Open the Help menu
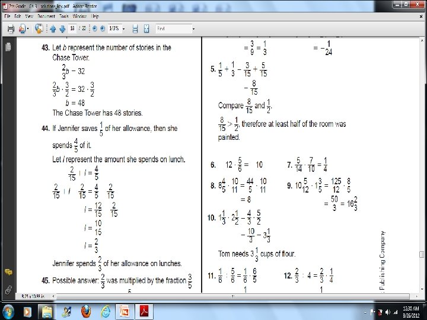 pos(95,17)
